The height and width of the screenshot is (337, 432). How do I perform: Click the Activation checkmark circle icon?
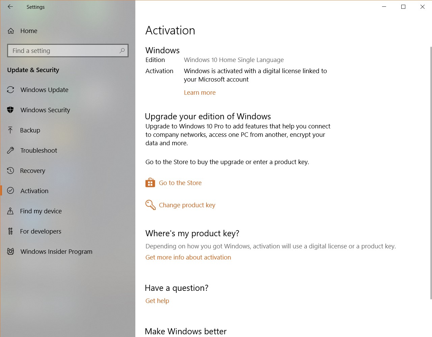pyautogui.click(x=10, y=191)
